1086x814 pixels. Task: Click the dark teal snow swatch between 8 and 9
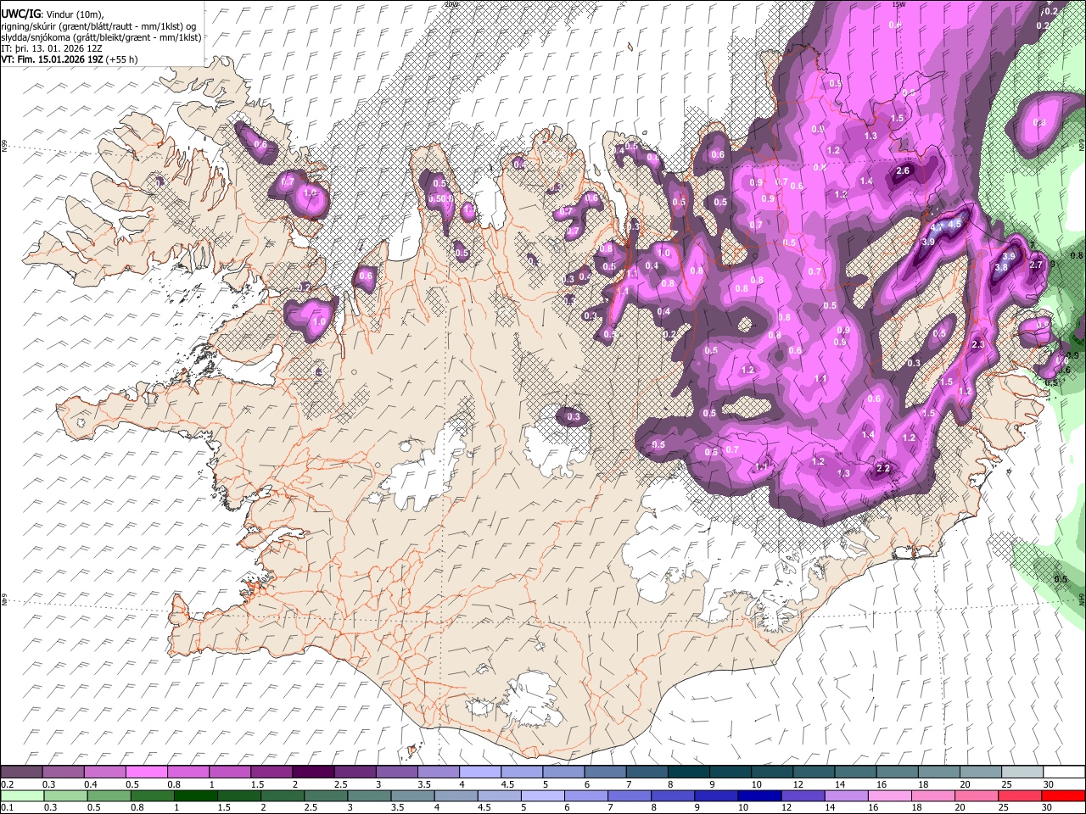687,772
